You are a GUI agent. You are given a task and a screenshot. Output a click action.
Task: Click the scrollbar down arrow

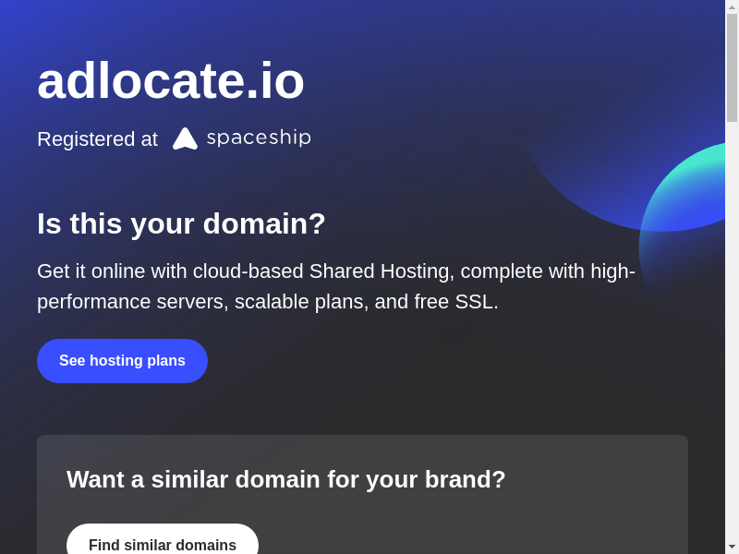point(732,547)
